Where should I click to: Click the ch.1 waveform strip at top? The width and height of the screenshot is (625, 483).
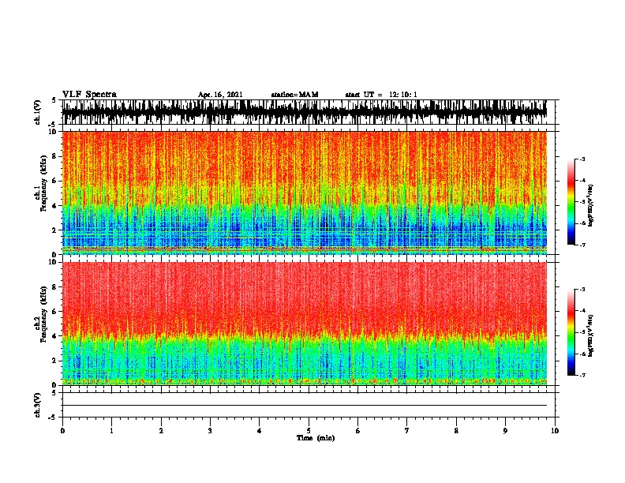pyautogui.click(x=305, y=112)
